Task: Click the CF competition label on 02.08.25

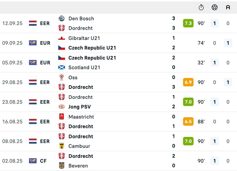Action: 43,161
